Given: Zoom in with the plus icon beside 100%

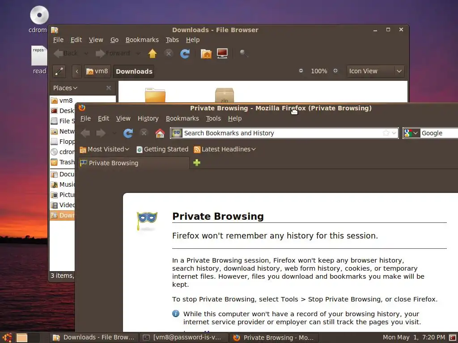Looking at the screenshot, I should point(335,71).
